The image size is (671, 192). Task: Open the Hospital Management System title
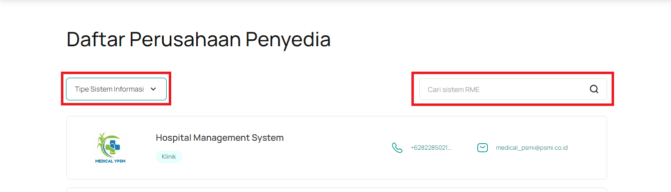point(220,138)
